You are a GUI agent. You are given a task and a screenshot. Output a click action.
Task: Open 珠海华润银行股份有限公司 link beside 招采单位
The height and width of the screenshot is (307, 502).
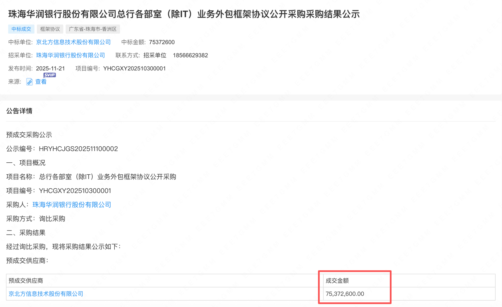(70, 55)
